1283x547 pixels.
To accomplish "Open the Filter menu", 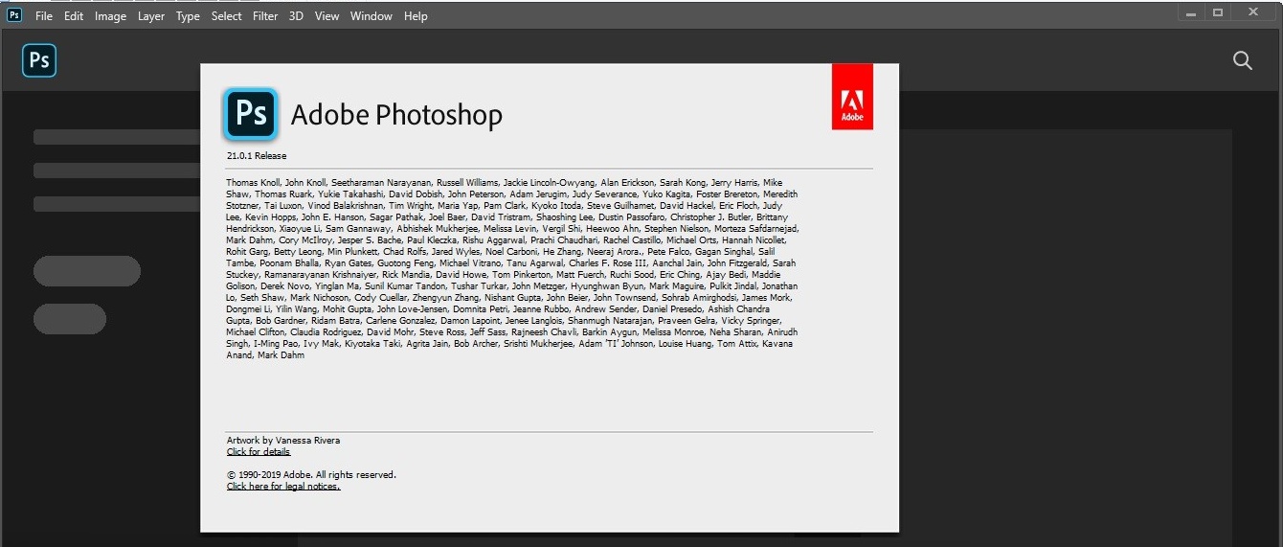I will (265, 16).
